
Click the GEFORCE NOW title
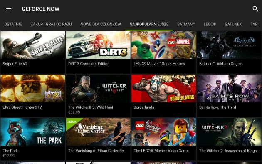pyautogui.click(x=41, y=9)
